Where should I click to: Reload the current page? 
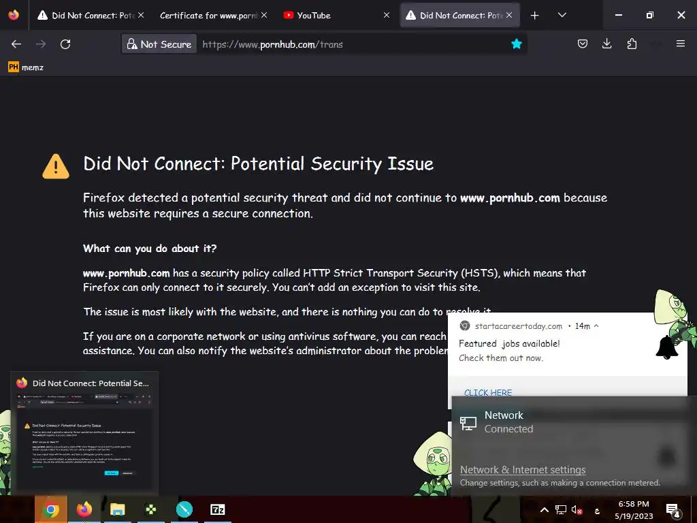click(65, 44)
